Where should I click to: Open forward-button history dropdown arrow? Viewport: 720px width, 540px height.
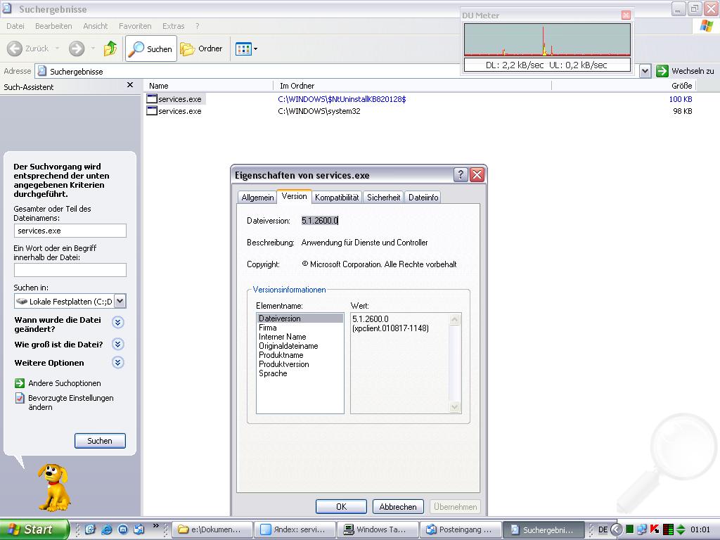coord(94,49)
